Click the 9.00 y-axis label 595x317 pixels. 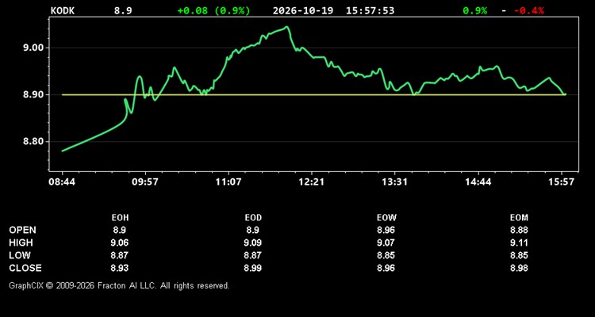[34, 48]
